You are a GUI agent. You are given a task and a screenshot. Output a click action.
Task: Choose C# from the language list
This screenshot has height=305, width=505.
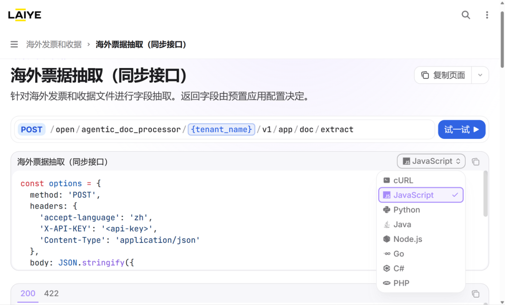[x=421, y=269]
